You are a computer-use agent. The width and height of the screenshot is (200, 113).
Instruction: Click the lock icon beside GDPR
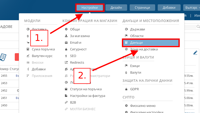tap(126, 89)
